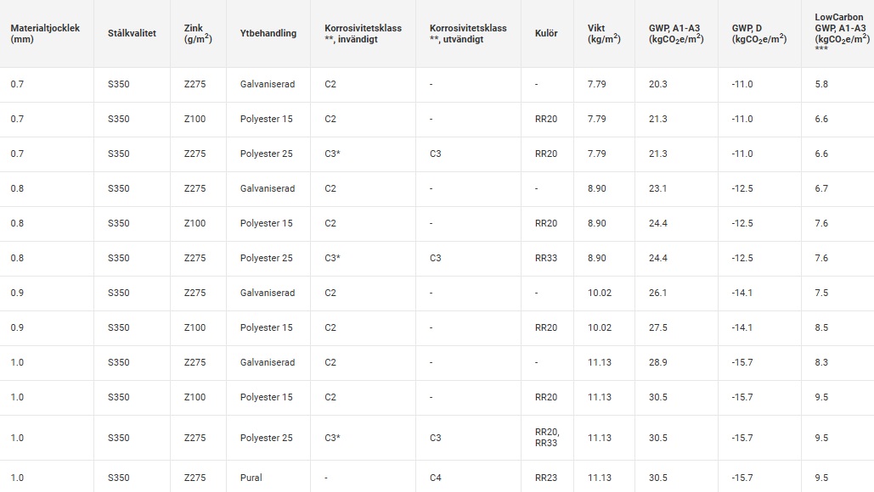Click the Korrosivitetsklass utvändigt header
This screenshot has height=492, width=874.
(468, 33)
